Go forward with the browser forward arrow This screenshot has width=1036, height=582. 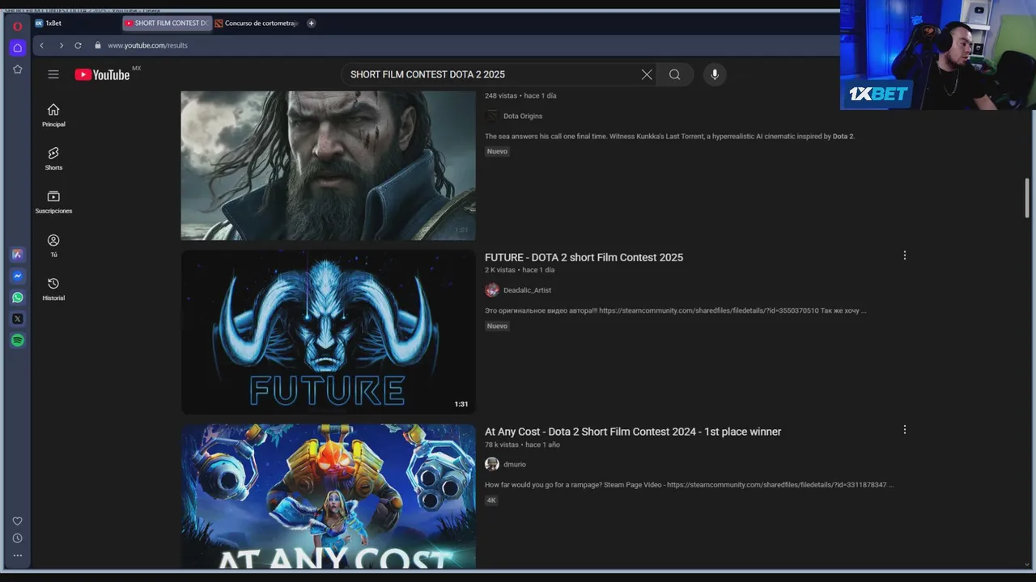[x=61, y=45]
